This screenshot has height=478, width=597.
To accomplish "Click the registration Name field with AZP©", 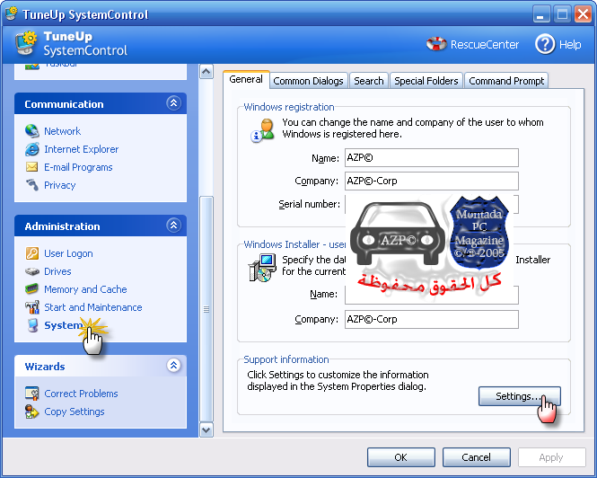I will (x=432, y=158).
